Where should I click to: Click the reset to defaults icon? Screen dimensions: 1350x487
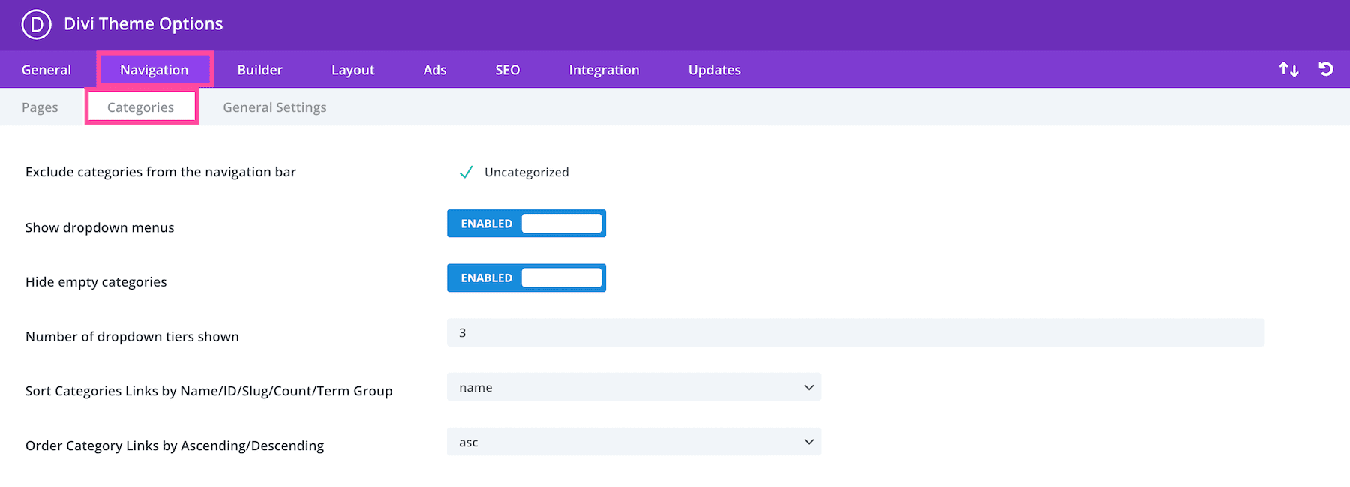coord(1326,70)
